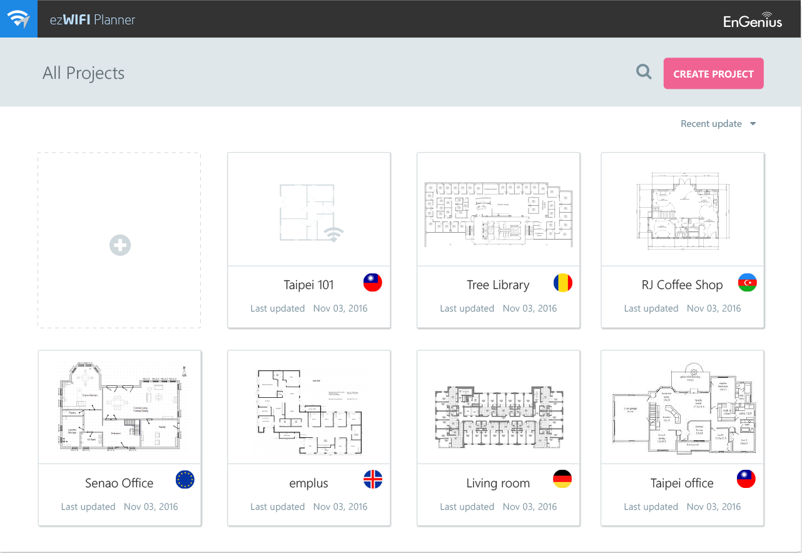Click the last updated date under Living room
Screen dimensions: 802x553
click(530, 507)
